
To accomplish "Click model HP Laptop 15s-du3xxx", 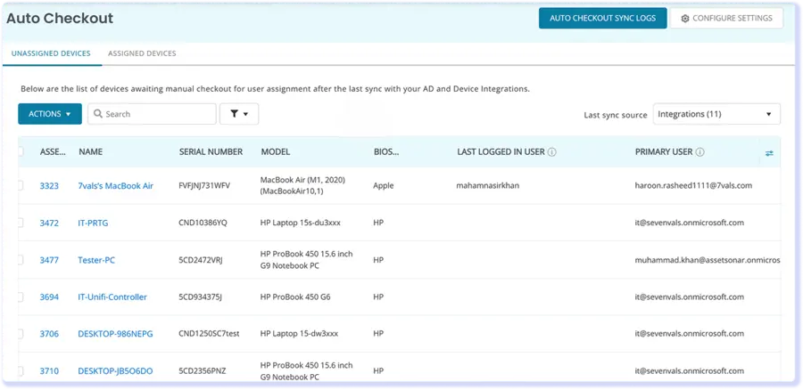I will 301,223.
